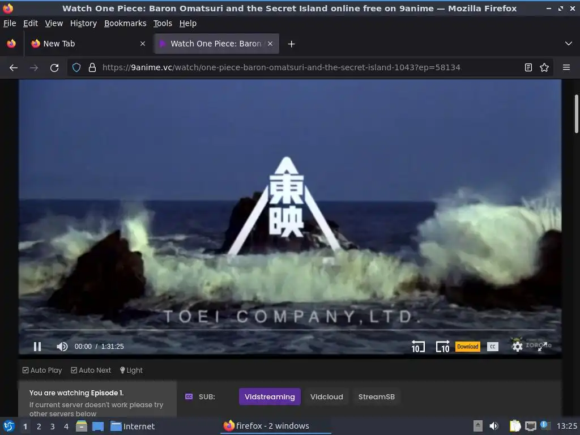Toggle the Auto Play checkbox
Viewport: 580px width, 435px height.
(42, 370)
